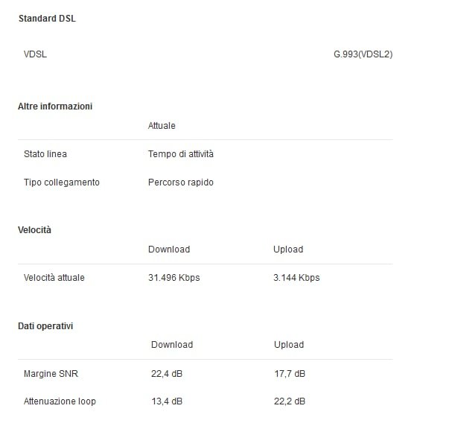Click the G.993(VDSL2) standard value
Viewport: 455px width, 429px height.
[x=363, y=54]
